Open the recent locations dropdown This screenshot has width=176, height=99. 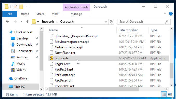(22, 22)
